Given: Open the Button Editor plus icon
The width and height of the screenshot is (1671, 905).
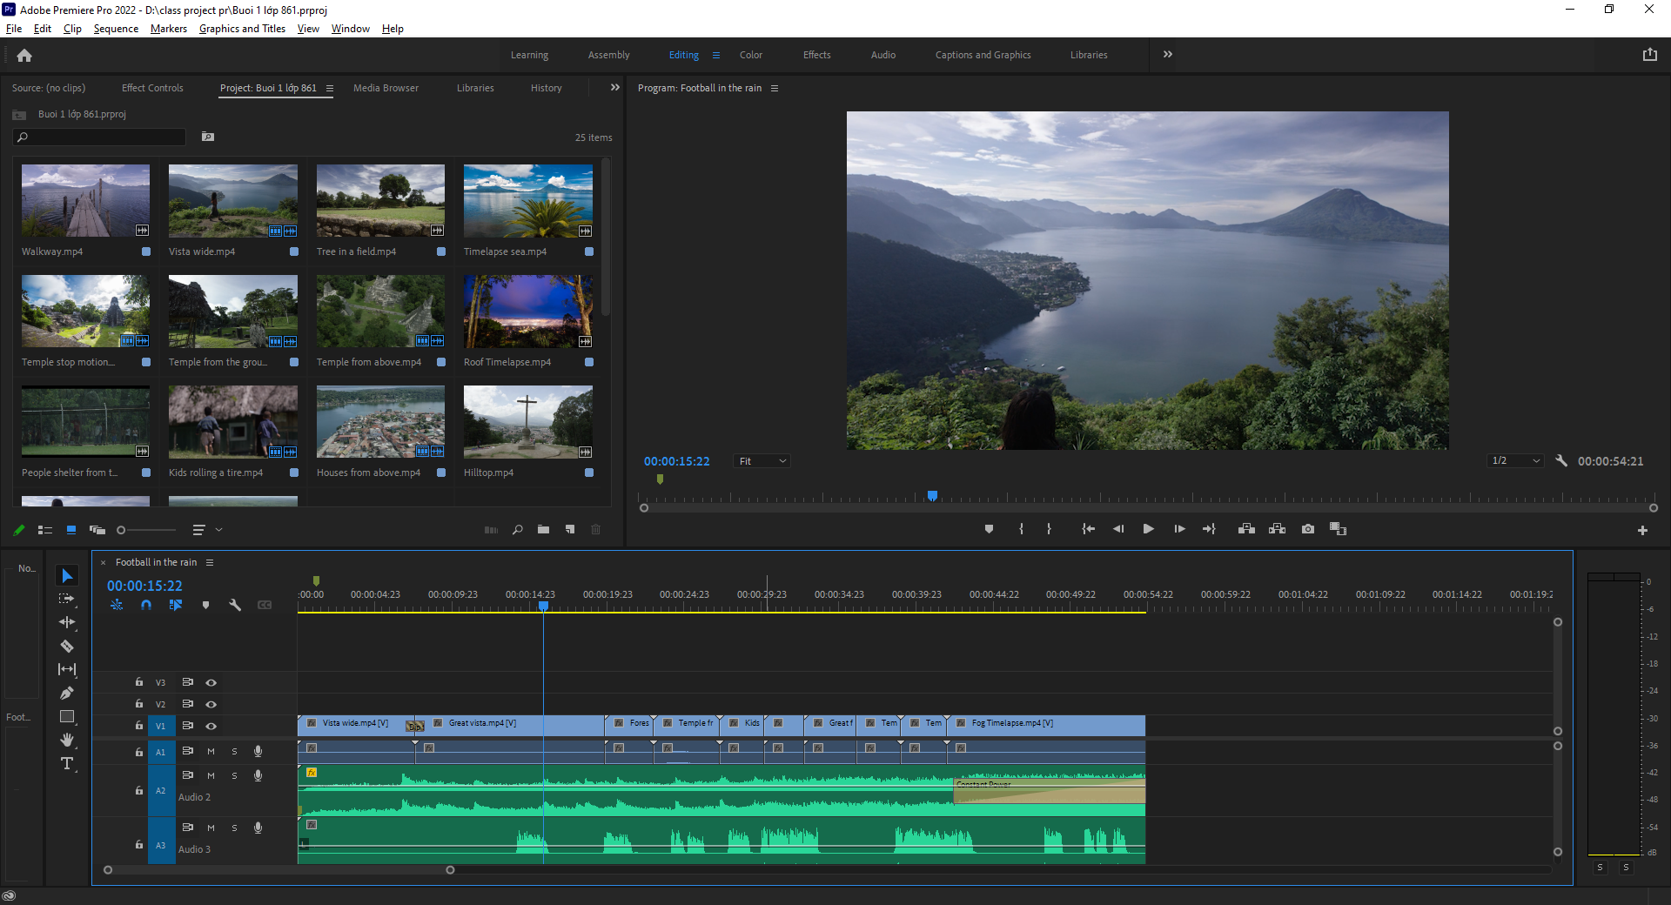Looking at the screenshot, I should 1642,530.
